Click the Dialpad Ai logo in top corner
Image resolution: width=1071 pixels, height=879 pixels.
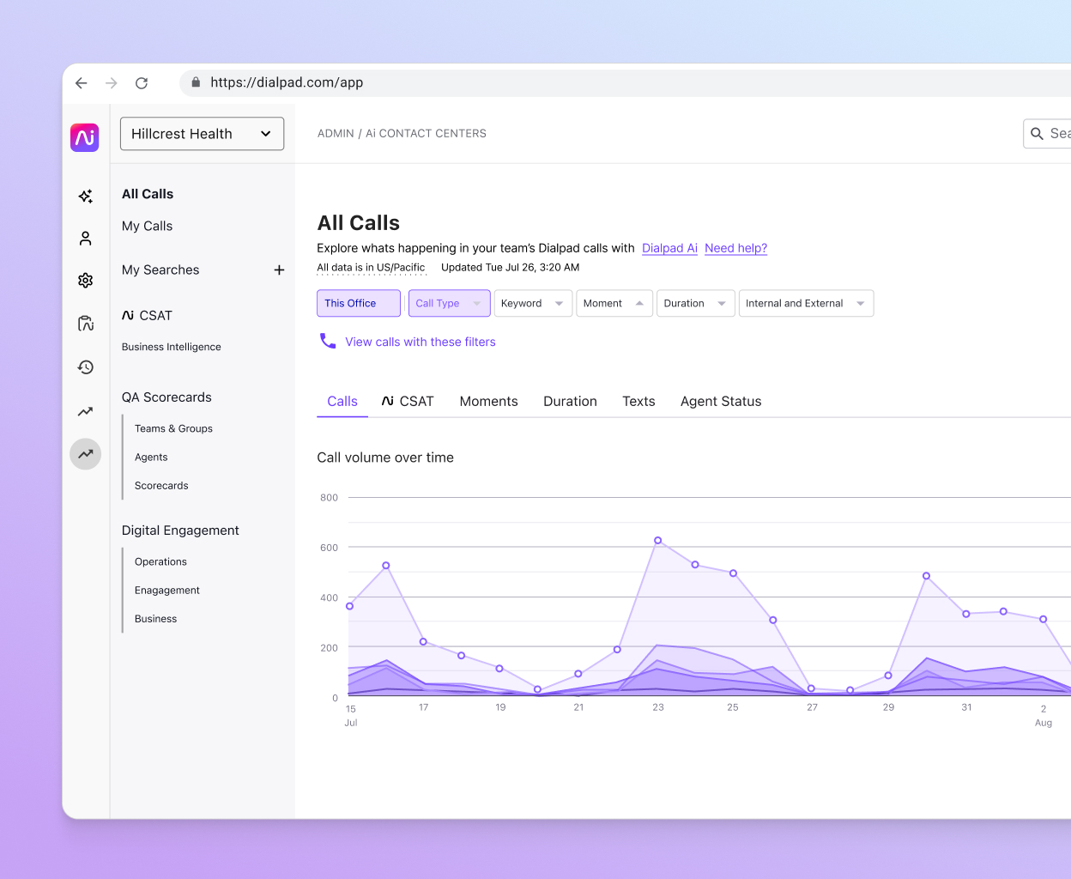click(85, 137)
